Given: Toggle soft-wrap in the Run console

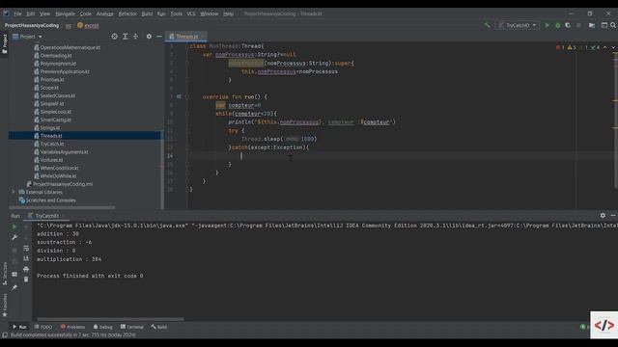Looking at the screenshot, I should coord(26,249).
